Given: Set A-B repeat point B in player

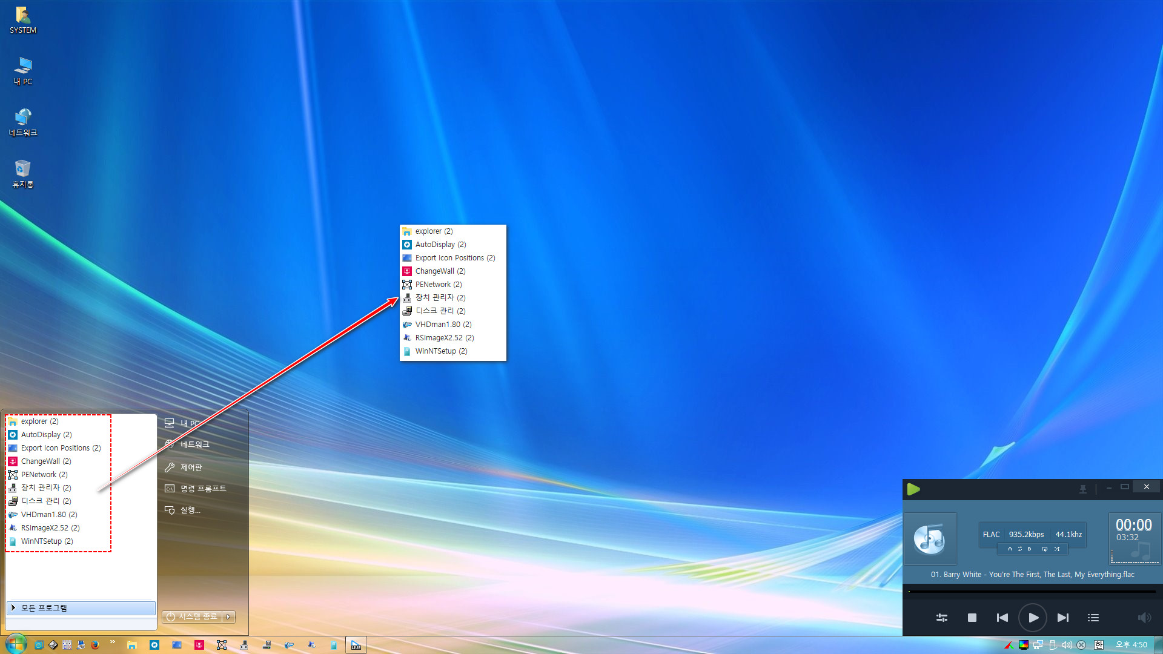Looking at the screenshot, I should [x=1029, y=549].
